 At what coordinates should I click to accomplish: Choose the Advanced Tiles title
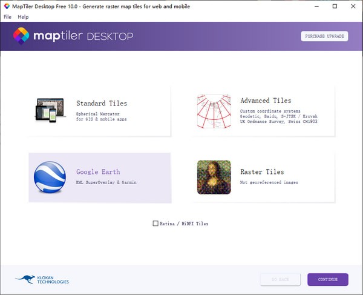tap(266, 101)
